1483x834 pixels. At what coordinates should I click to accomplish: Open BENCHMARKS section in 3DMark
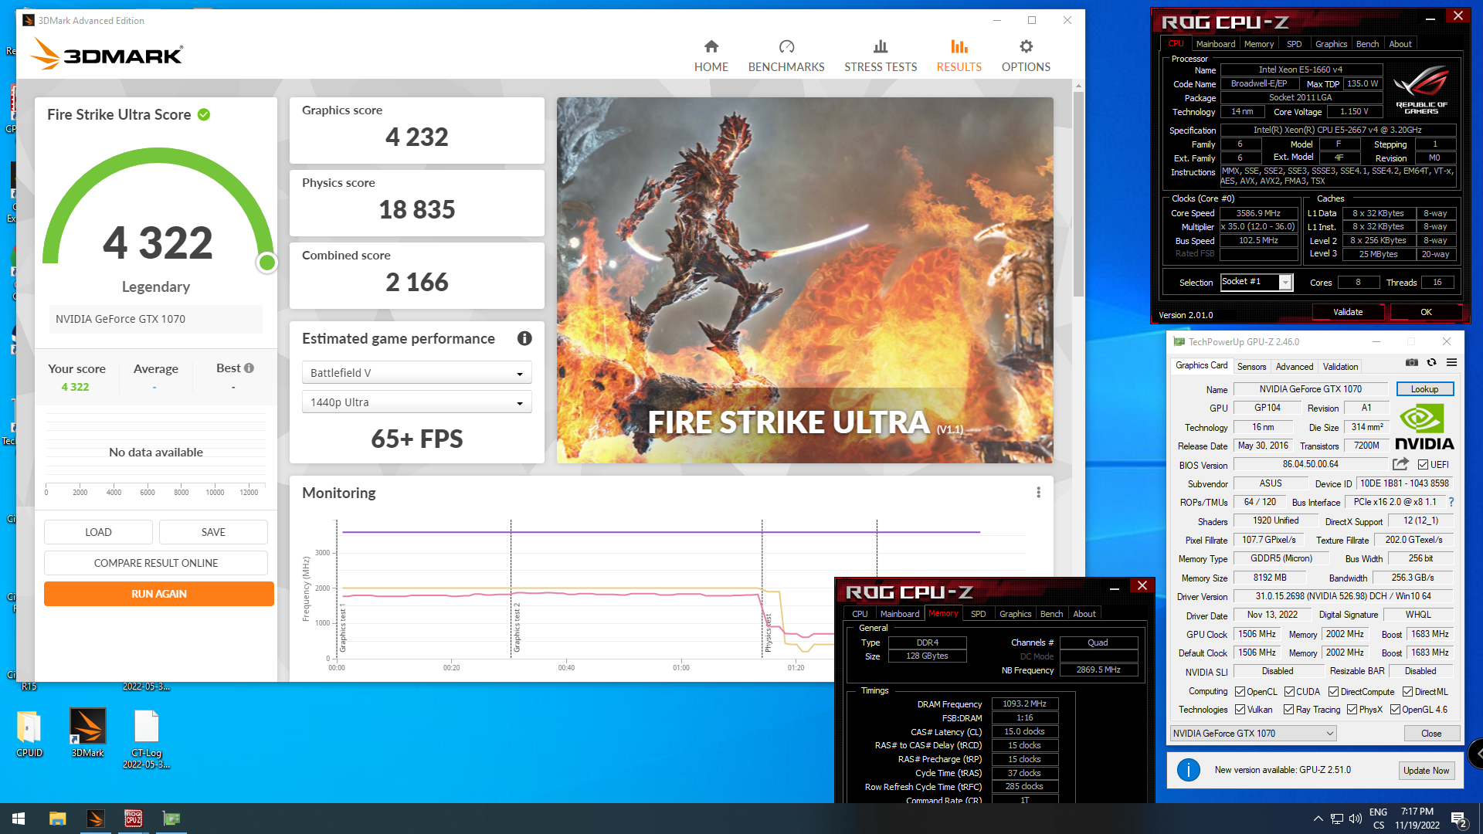(786, 56)
